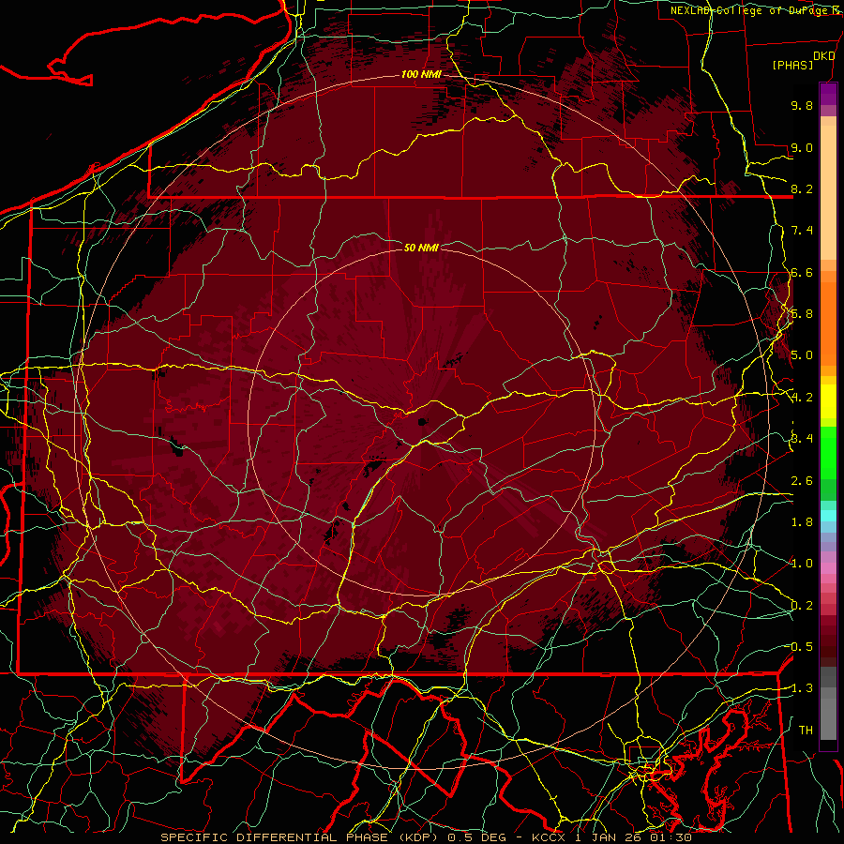Click the 6.6 scale label
Screen dimensions: 844x844
(802, 272)
